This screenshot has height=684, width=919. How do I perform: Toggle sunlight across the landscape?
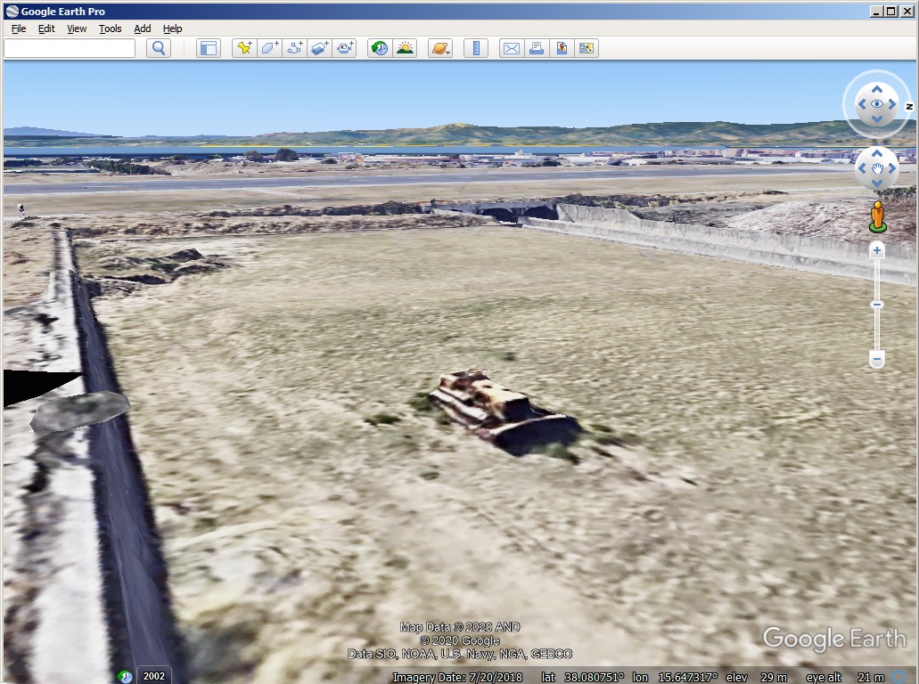click(404, 47)
